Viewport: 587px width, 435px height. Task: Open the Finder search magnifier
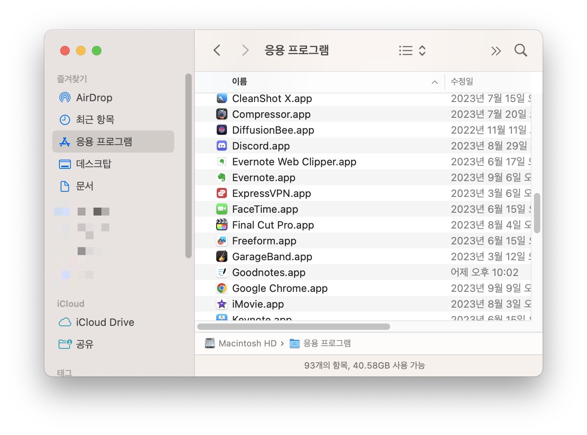tap(521, 51)
